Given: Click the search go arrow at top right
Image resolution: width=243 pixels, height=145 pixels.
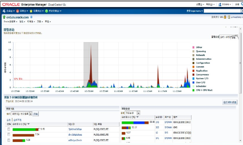Looking at the screenshot, I should tap(242, 11).
